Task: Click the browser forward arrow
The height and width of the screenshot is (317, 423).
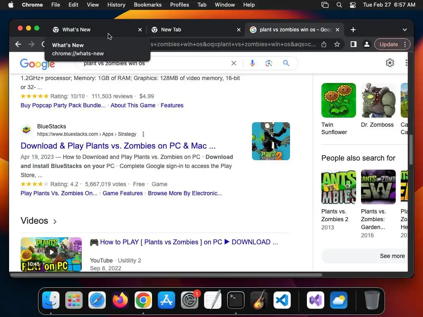Action: 31,44
